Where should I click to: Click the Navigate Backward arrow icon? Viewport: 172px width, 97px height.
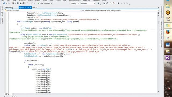tap(4, 4)
